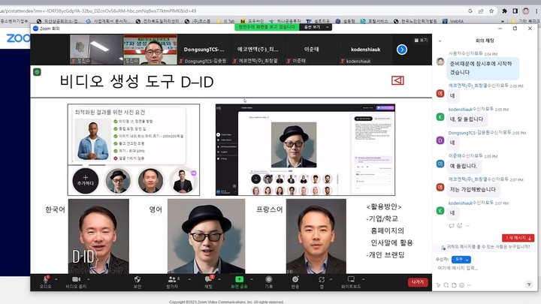Leave the meeting with red 나가기 button
Viewport: 541px width, 304px height.
point(418,282)
